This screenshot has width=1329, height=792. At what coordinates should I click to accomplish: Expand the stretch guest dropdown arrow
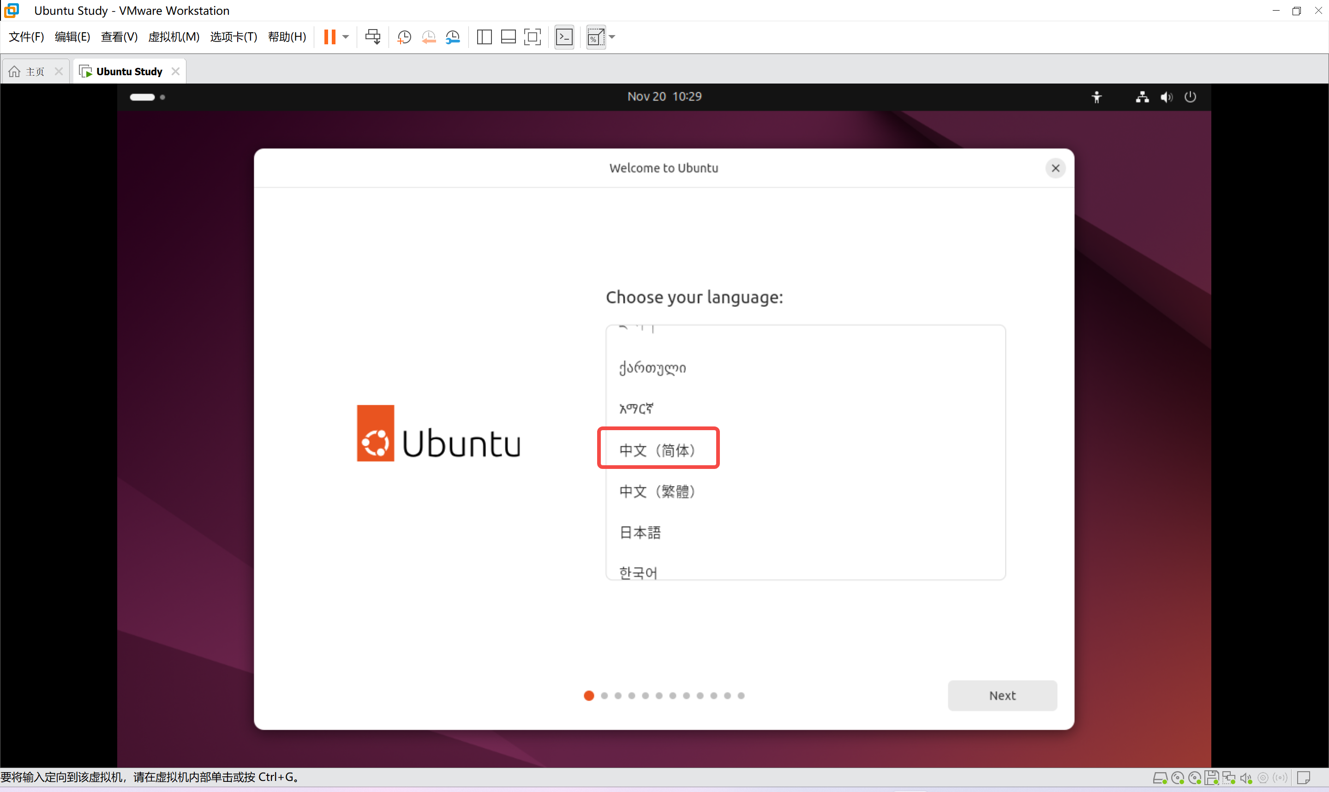[612, 37]
